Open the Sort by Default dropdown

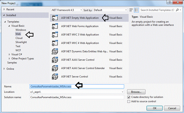[110, 10]
